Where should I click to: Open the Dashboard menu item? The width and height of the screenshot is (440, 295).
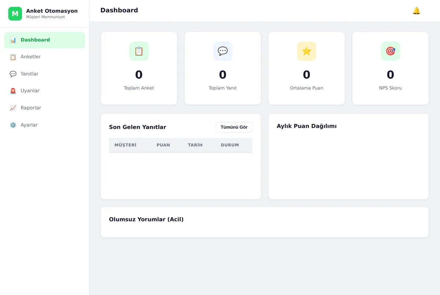click(x=44, y=40)
